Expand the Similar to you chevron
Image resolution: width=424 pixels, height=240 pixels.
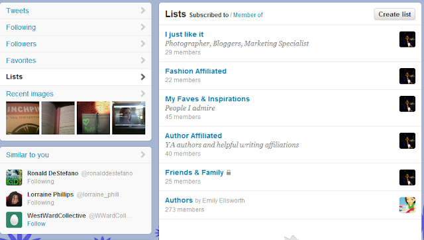click(x=143, y=155)
